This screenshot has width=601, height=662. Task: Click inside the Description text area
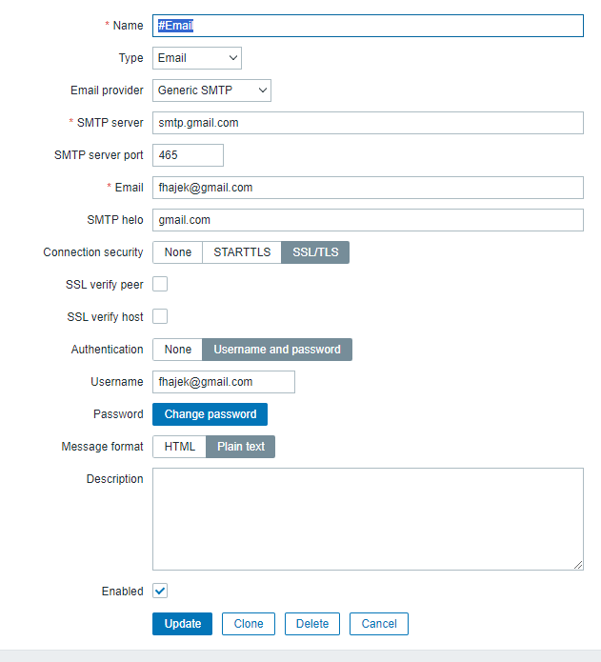tap(367, 519)
